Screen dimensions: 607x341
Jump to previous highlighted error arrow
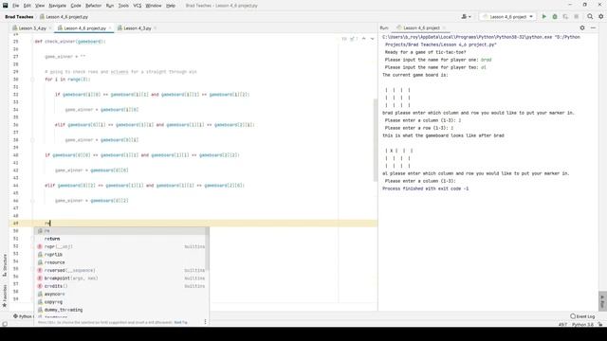pyautogui.click(x=364, y=39)
